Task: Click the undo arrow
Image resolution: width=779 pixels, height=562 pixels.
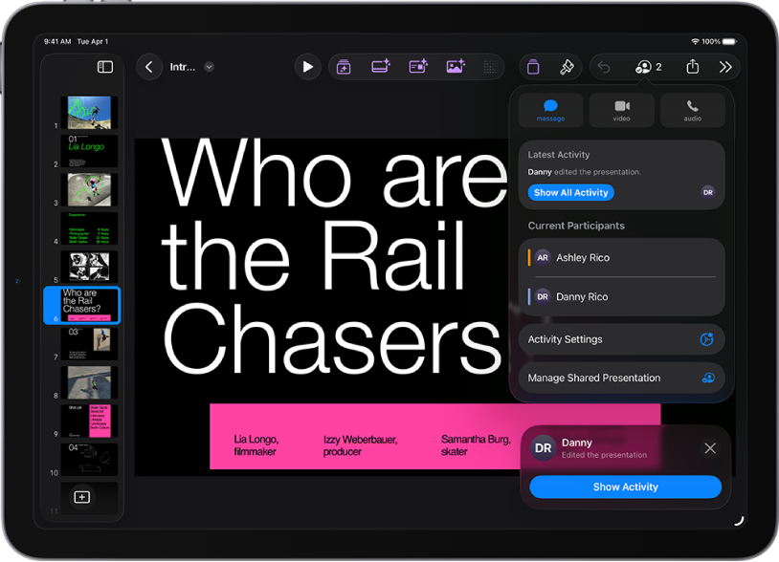Action: 604,67
